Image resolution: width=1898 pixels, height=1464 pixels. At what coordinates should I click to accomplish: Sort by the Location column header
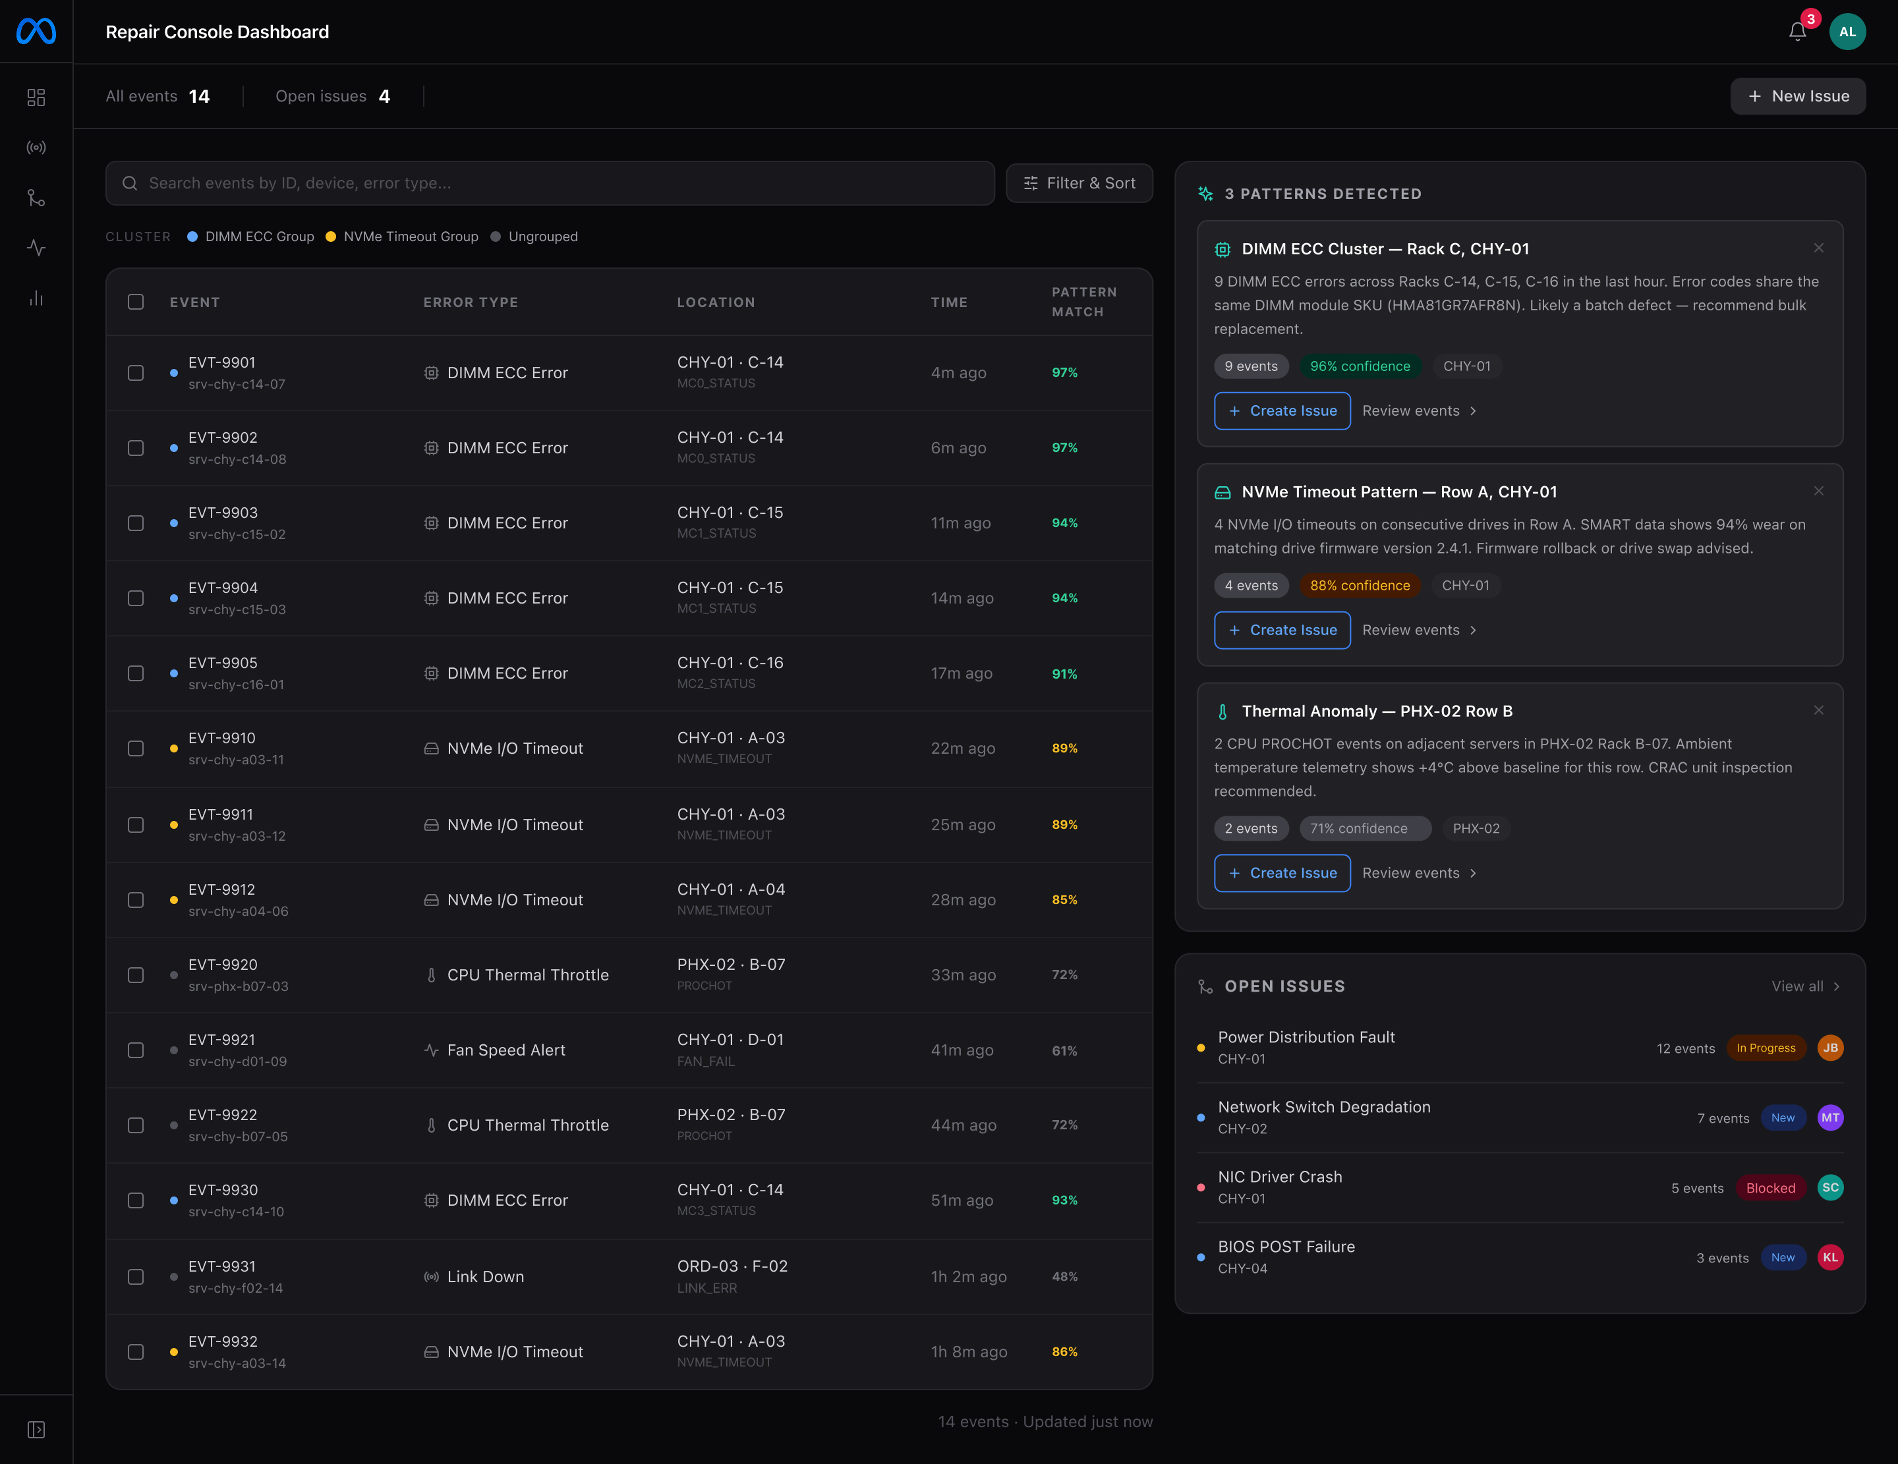[x=716, y=302]
